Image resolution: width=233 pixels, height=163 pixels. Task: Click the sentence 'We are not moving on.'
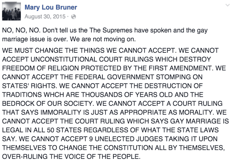click(x=103, y=39)
